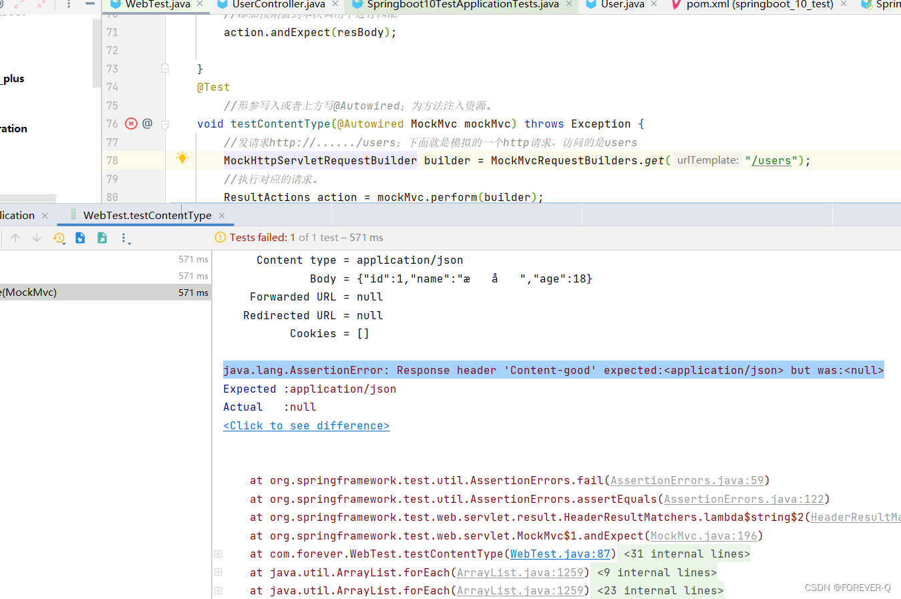Viewport: 901px width, 599px height.
Task: Click the expand all arrows icon in project panel
Action: [x=19, y=4]
